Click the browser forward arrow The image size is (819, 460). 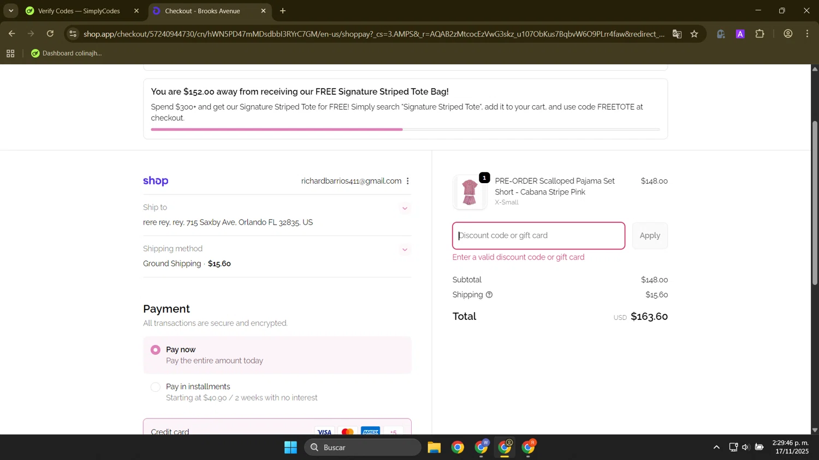tap(31, 34)
